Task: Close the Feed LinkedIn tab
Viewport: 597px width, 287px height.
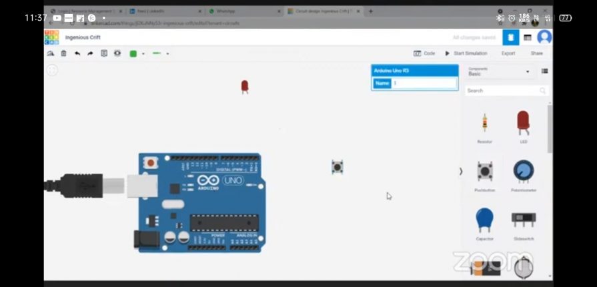Action: pos(200,11)
